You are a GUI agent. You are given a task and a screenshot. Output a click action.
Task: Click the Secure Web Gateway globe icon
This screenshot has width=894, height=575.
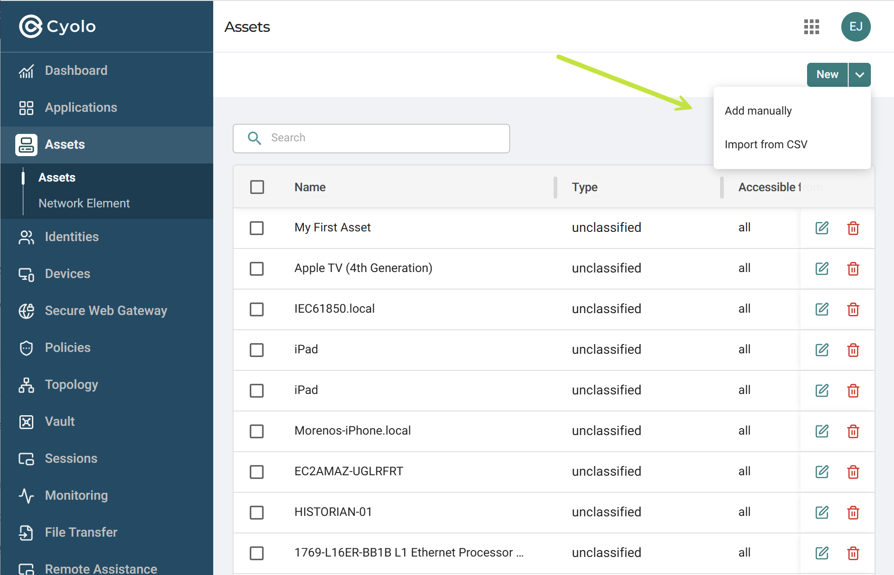26,311
